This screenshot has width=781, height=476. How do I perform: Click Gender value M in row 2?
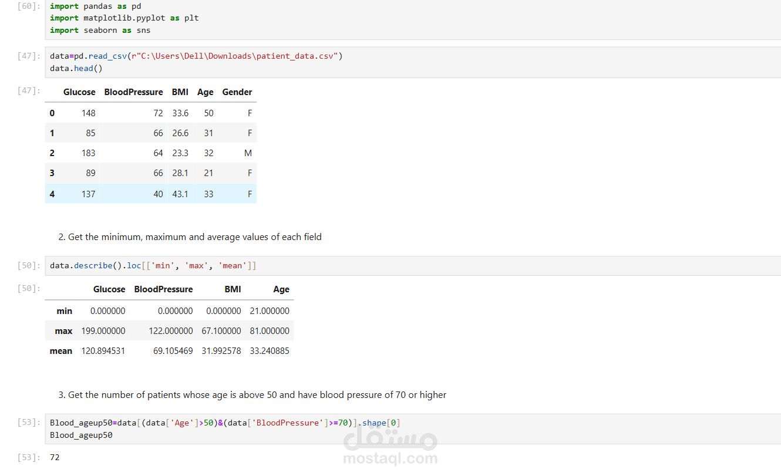tap(248, 153)
